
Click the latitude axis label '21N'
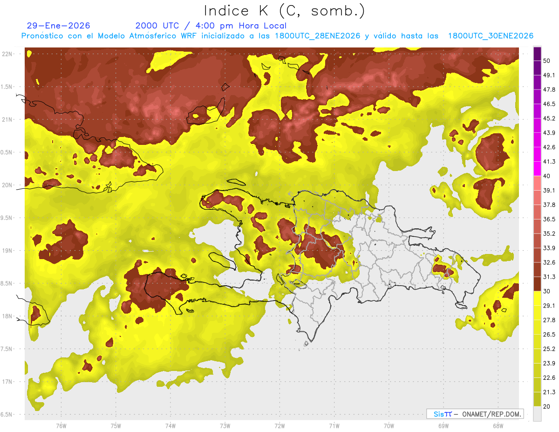click(7, 119)
